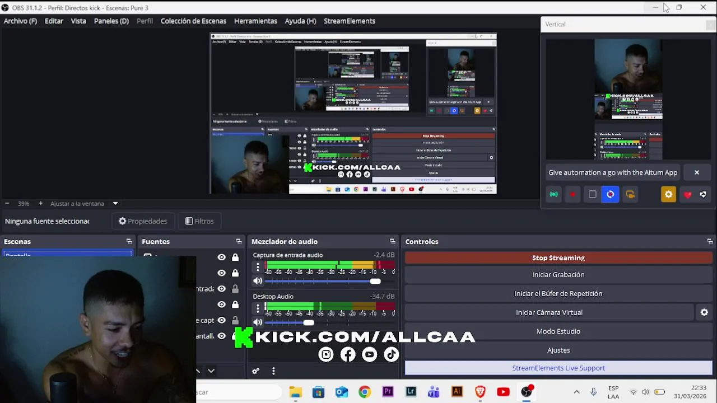
Task: Open source Filtros
Action: pyautogui.click(x=199, y=221)
